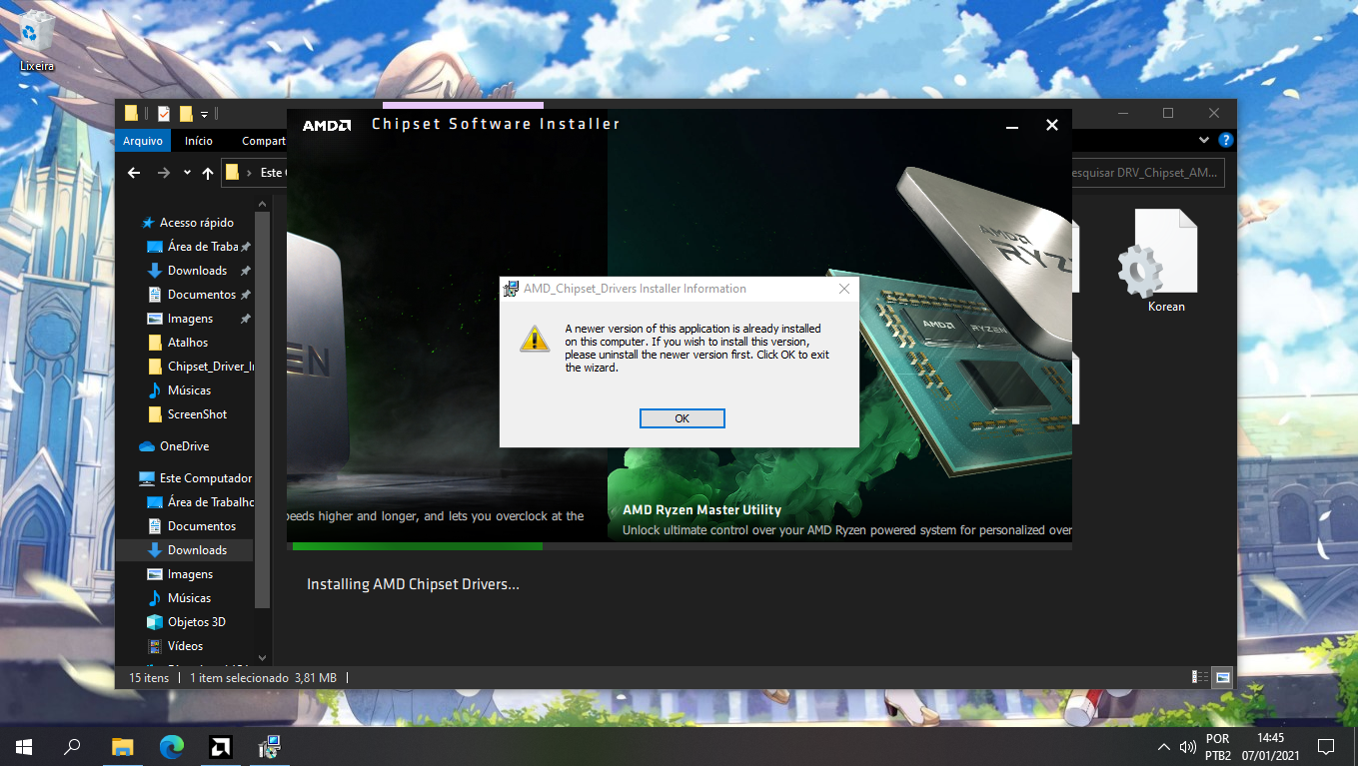Launch Microsoft Edge from the taskbar
The width and height of the screenshot is (1358, 766).
[x=172, y=746]
